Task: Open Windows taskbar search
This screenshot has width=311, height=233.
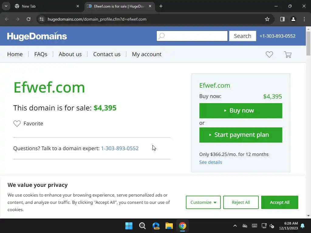Action: tap(142, 226)
